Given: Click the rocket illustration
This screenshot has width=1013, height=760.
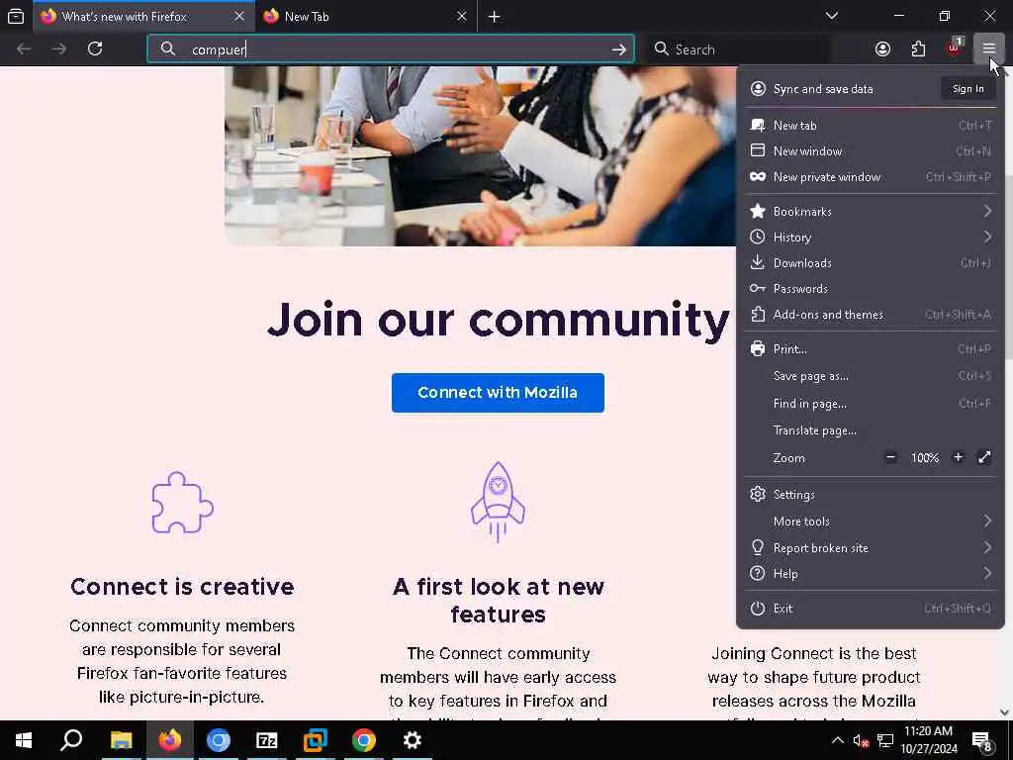Looking at the screenshot, I should coord(498,502).
